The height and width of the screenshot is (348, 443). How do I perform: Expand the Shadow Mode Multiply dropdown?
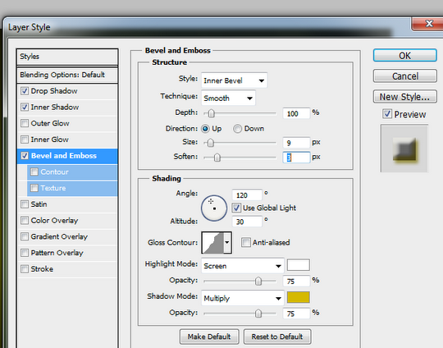[x=242, y=298]
